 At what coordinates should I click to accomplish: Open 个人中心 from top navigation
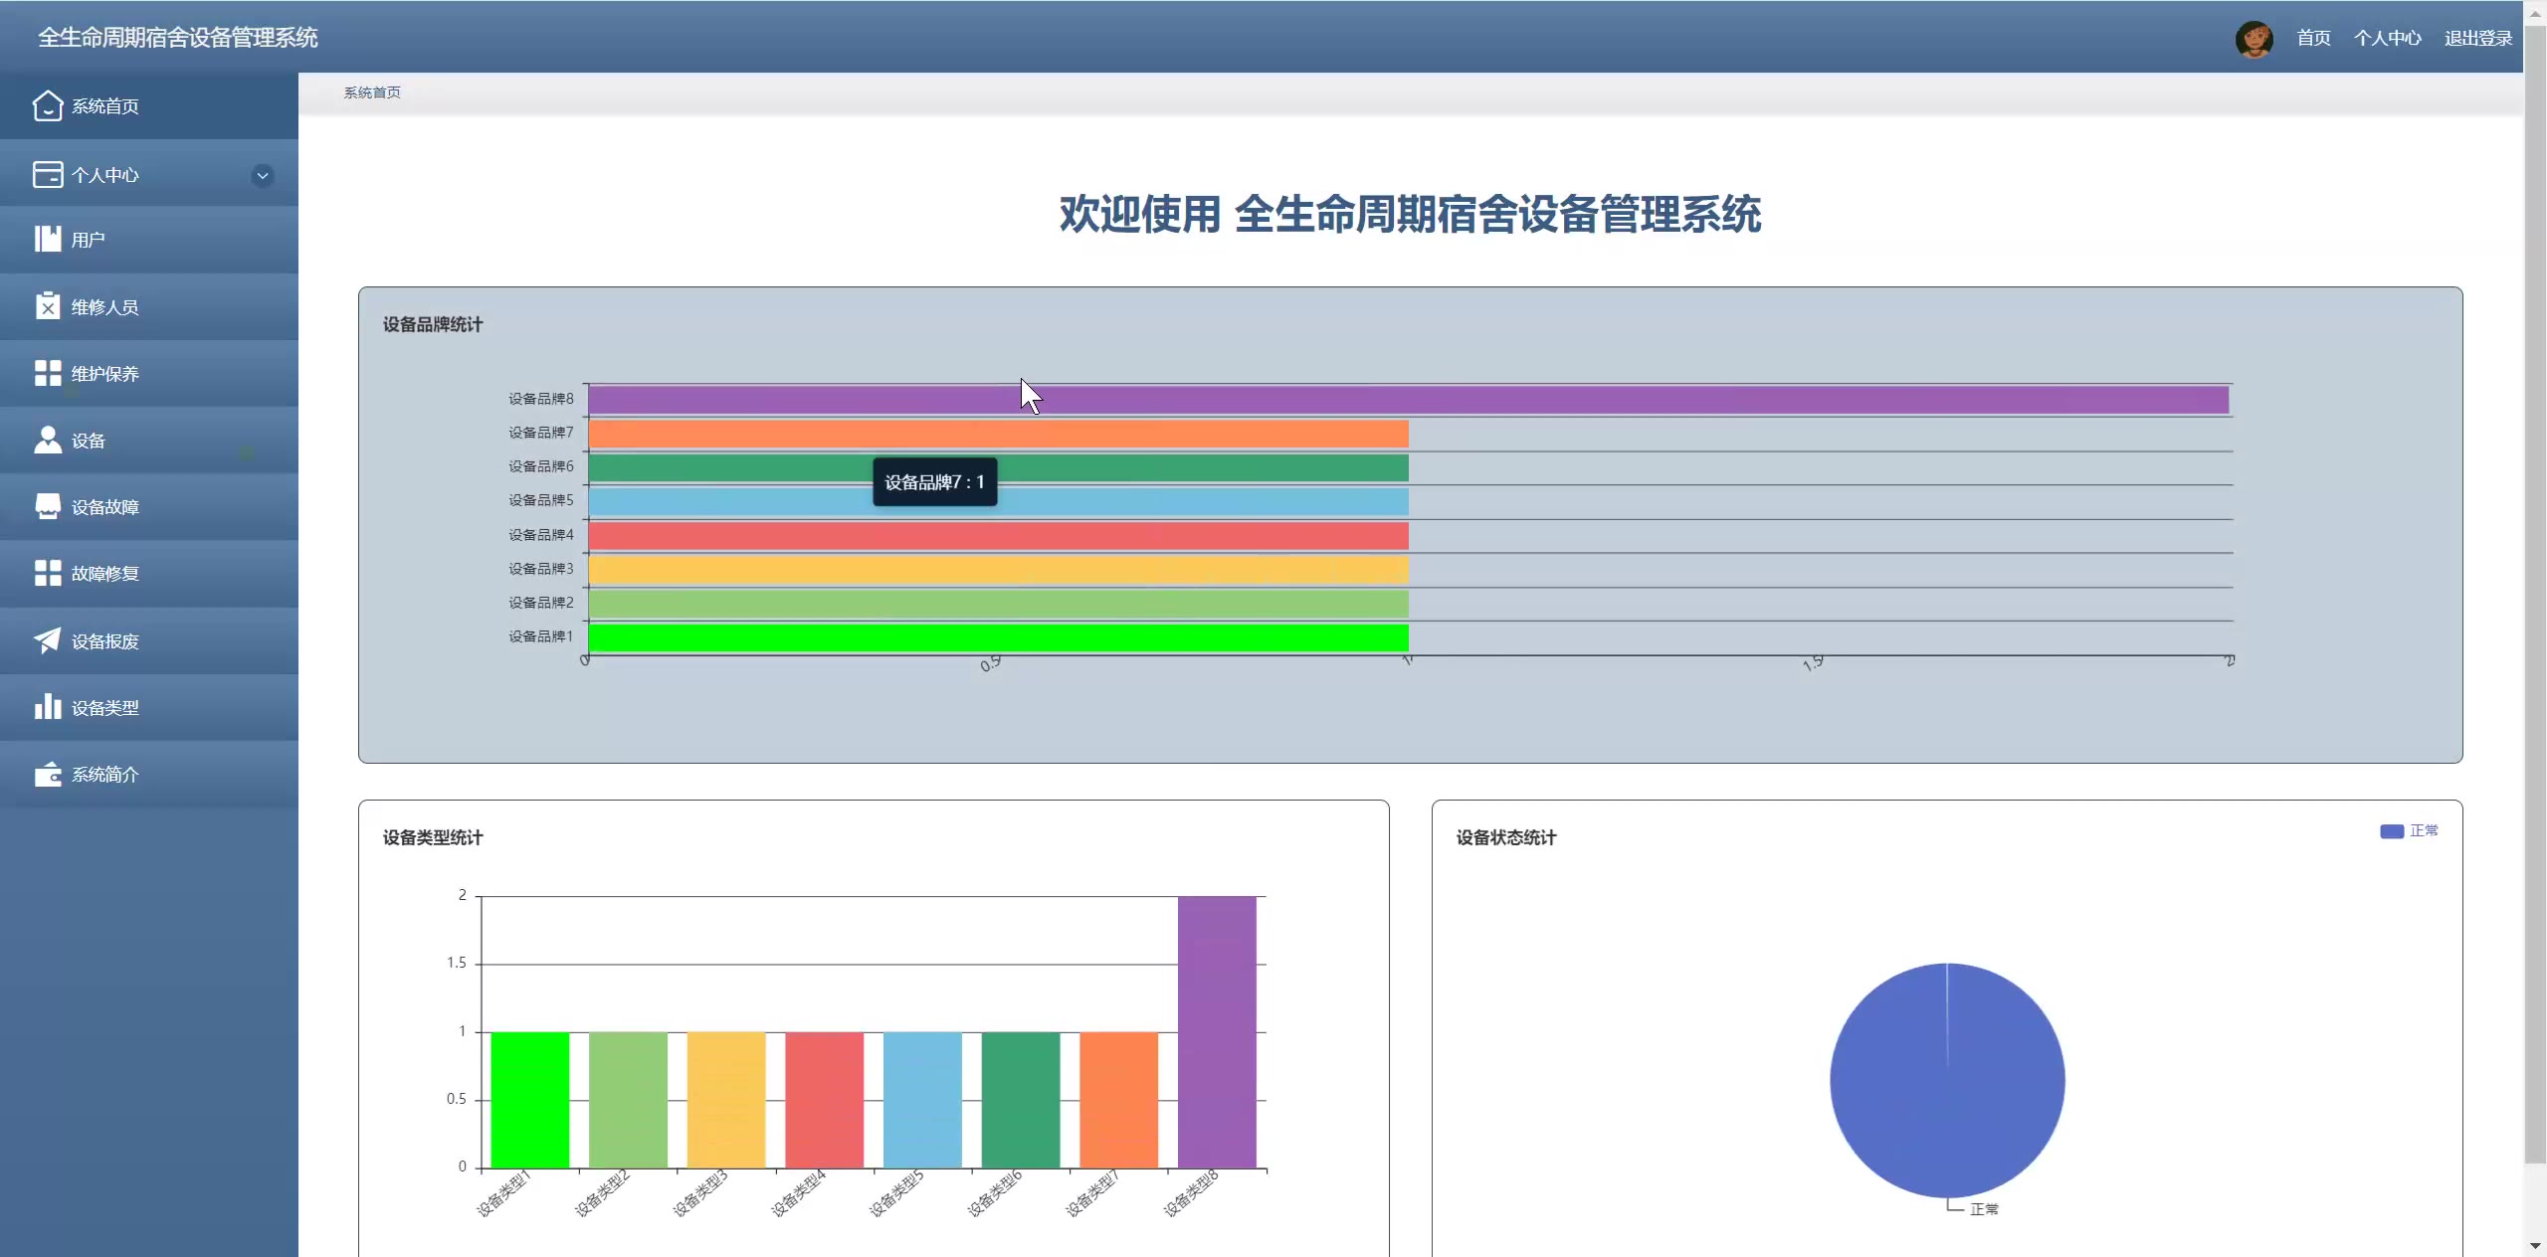pos(2387,38)
